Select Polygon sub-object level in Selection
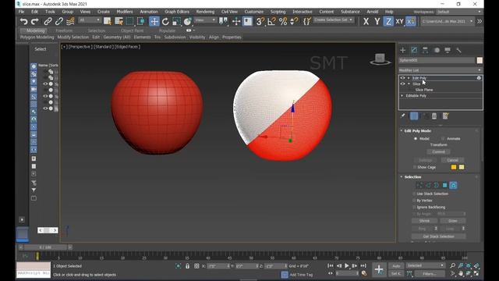Image resolution: width=499 pixels, height=281 pixels. pyautogui.click(x=444, y=185)
